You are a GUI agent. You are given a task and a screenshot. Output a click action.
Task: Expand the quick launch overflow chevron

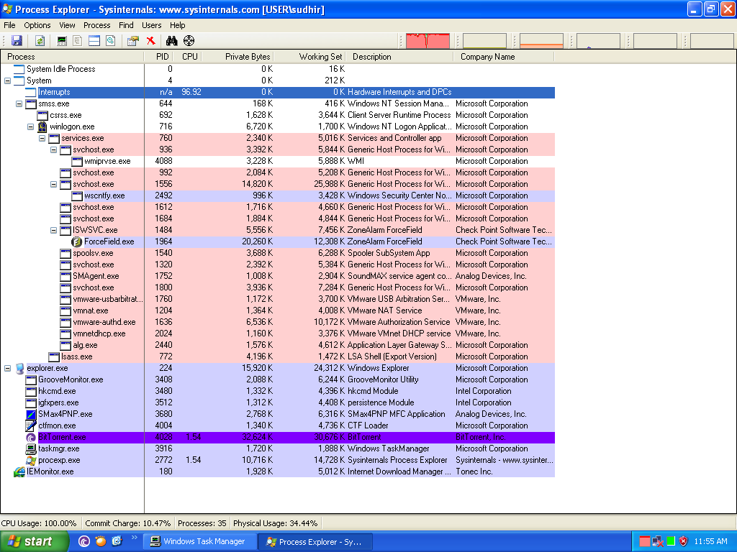(x=134, y=538)
